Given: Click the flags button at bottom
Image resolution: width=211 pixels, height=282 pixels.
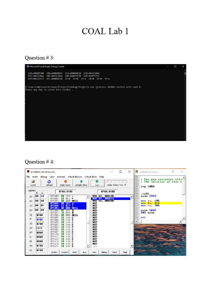Looking at the screenshot, I should click(125, 252).
